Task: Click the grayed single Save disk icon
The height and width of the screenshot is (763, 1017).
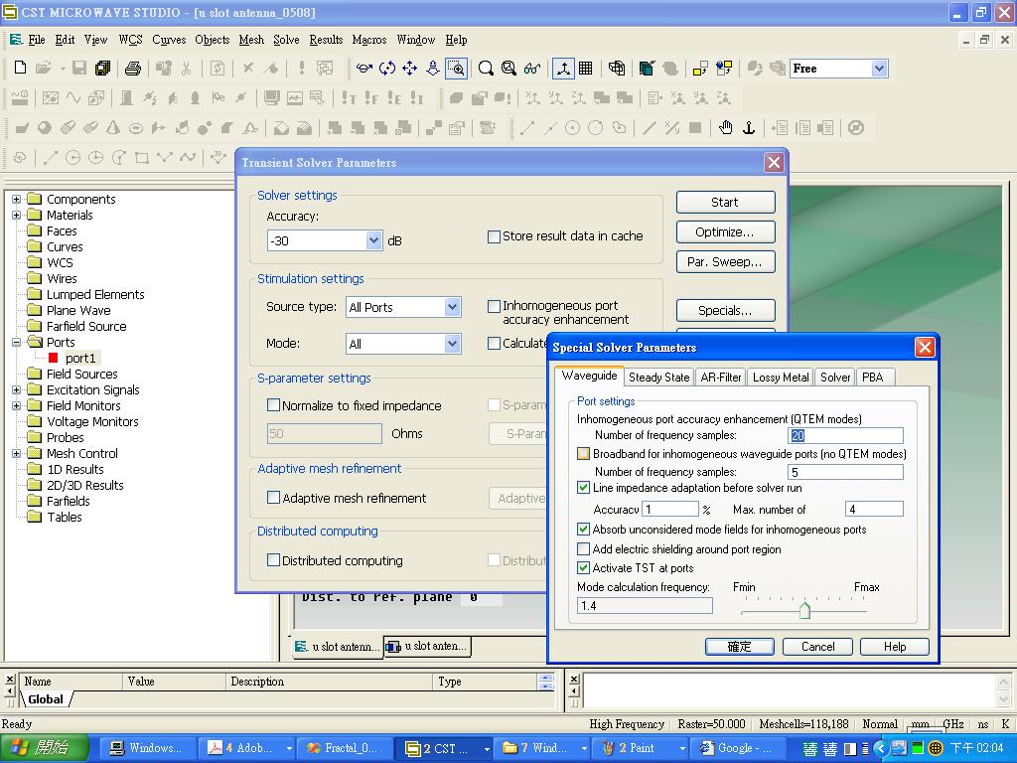Action: pos(79,69)
